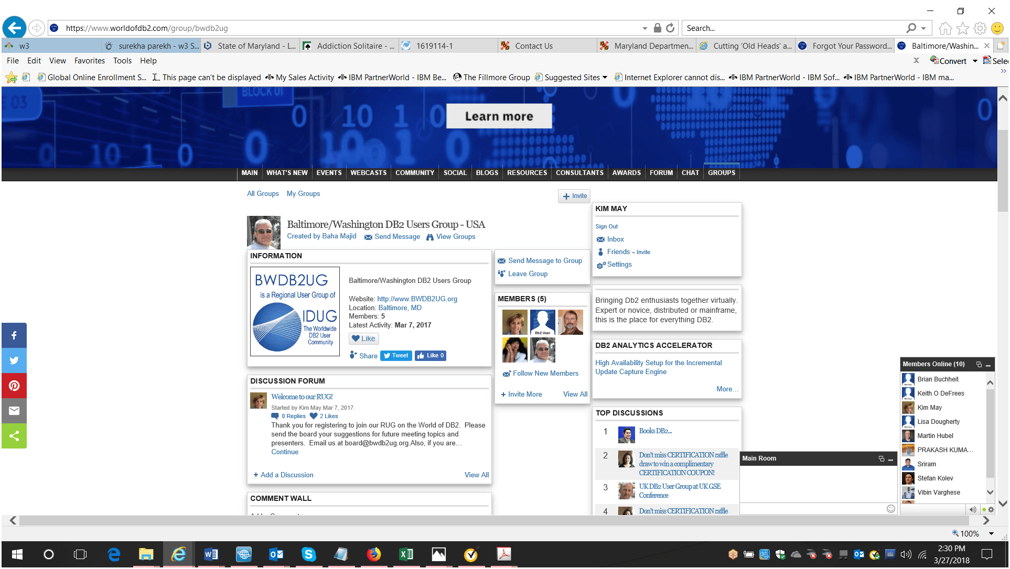Switch to the Contact Us tab

(546, 46)
